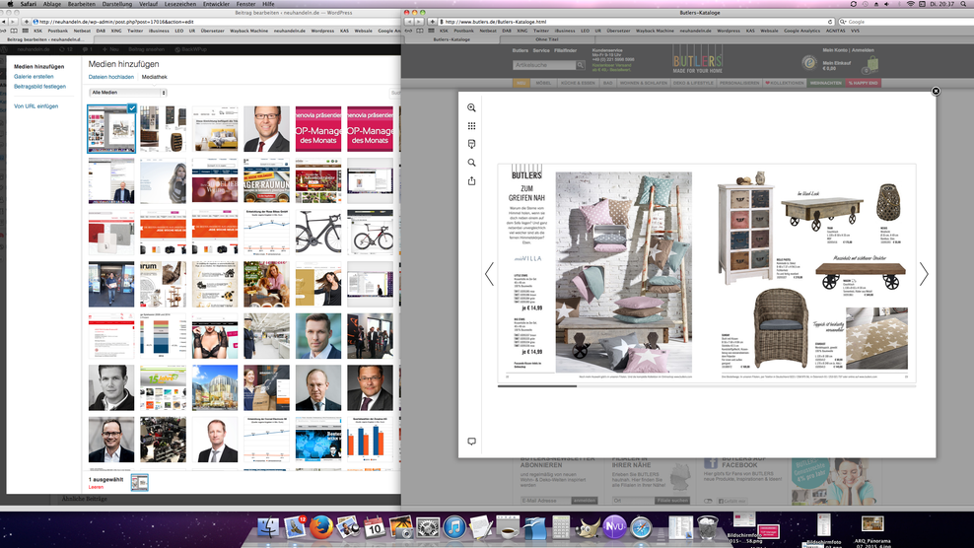Switch to the 'Dateien hochladen' tab
The width and height of the screenshot is (974, 548).
tap(111, 77)
